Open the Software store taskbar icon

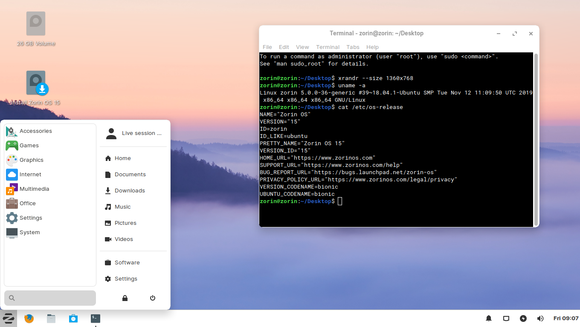(73, 318)
